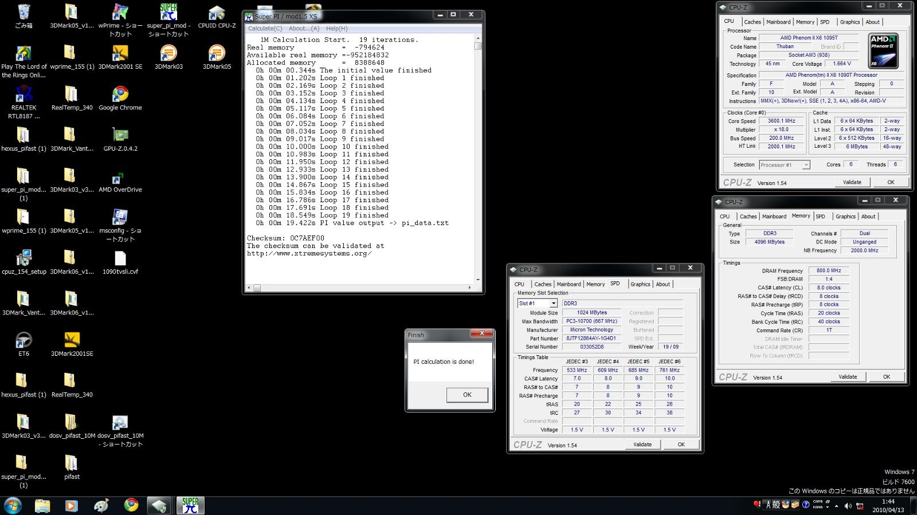Expand the Slot #1 memory slot dropdown

coord(553,304)
